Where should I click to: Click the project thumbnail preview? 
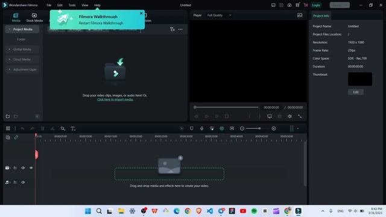pos(360,79)
